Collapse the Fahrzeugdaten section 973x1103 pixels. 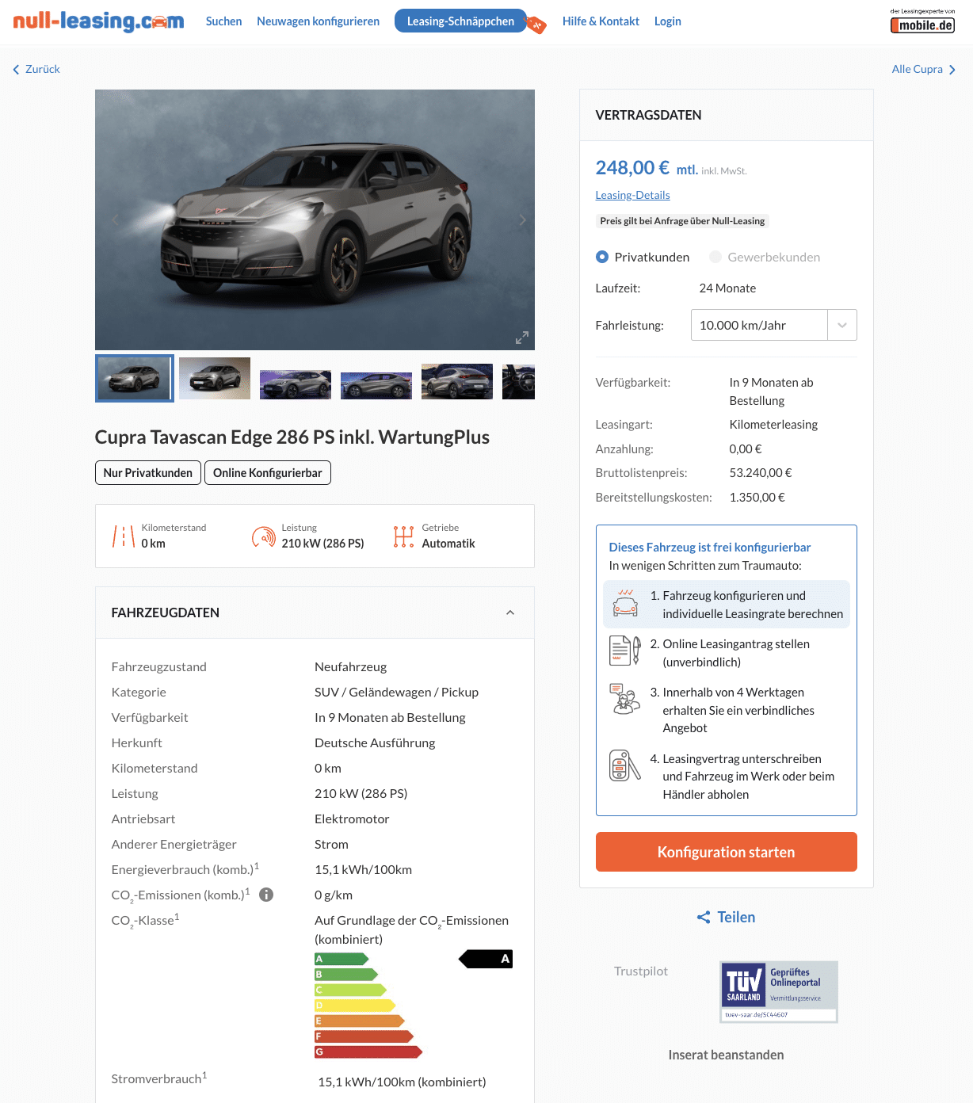tap(510, 613)
